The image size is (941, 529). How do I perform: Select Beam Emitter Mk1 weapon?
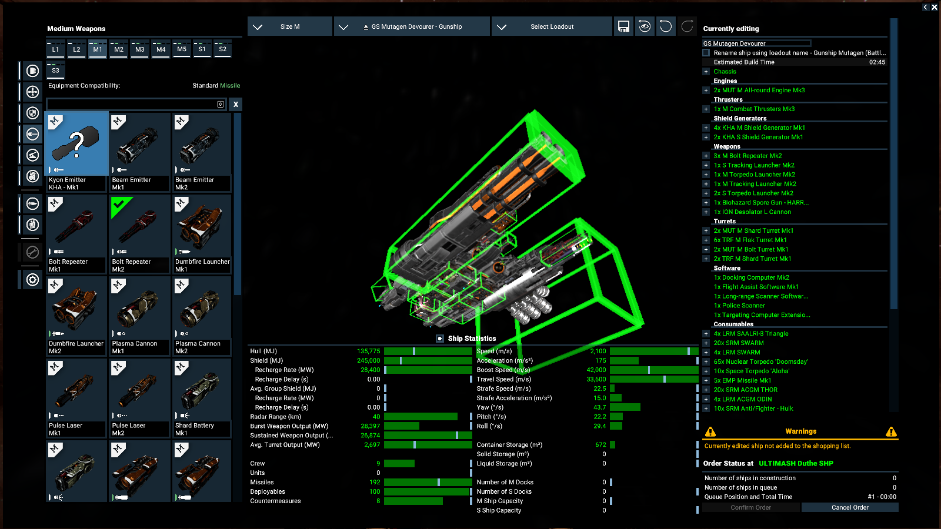[x=140, y=152]
